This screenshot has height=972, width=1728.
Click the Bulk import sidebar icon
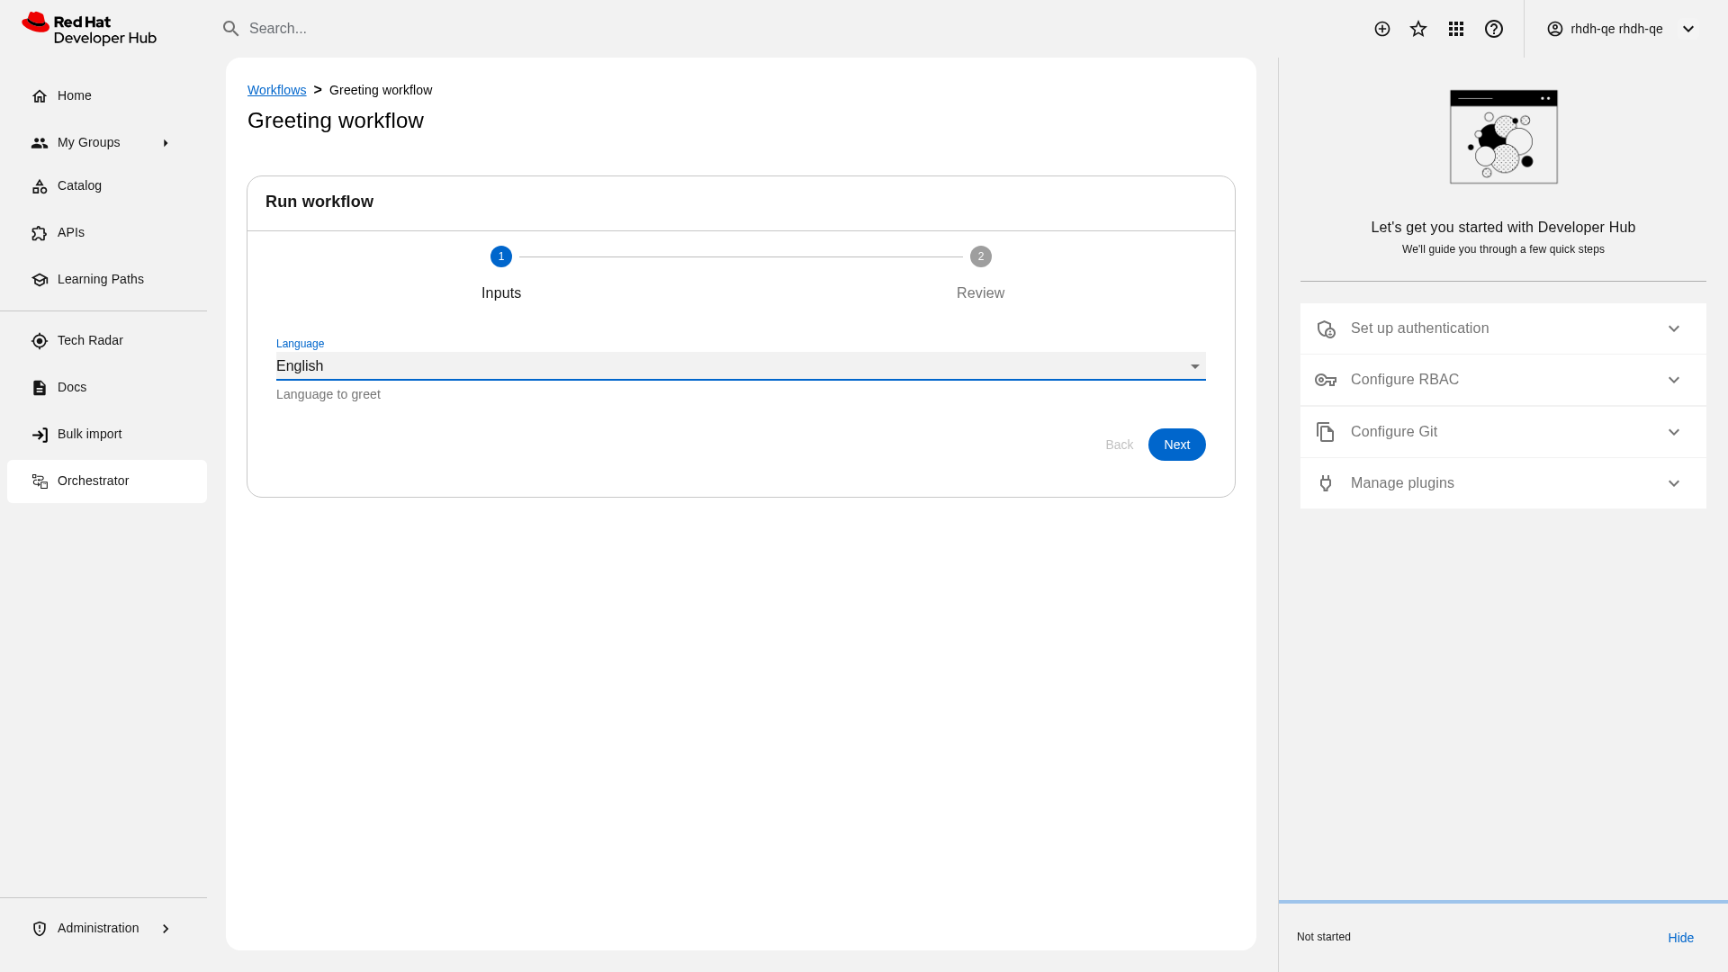40,435
